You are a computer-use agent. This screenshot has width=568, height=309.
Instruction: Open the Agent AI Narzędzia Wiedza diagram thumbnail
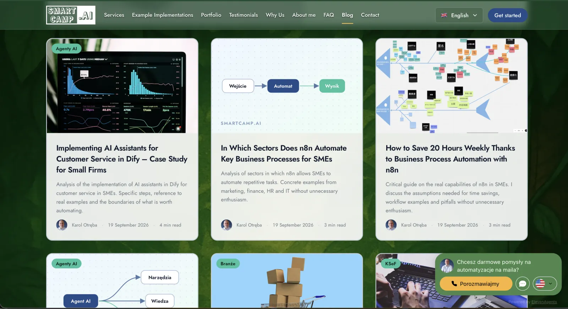coord(122,281)
